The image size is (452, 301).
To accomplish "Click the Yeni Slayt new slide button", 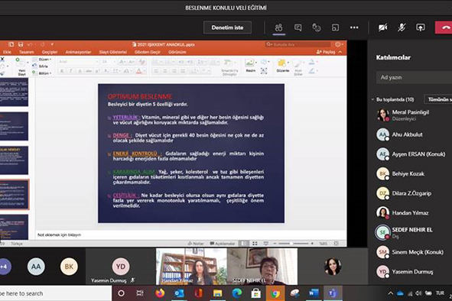I will pyautogui.click(x=22, y=66).
